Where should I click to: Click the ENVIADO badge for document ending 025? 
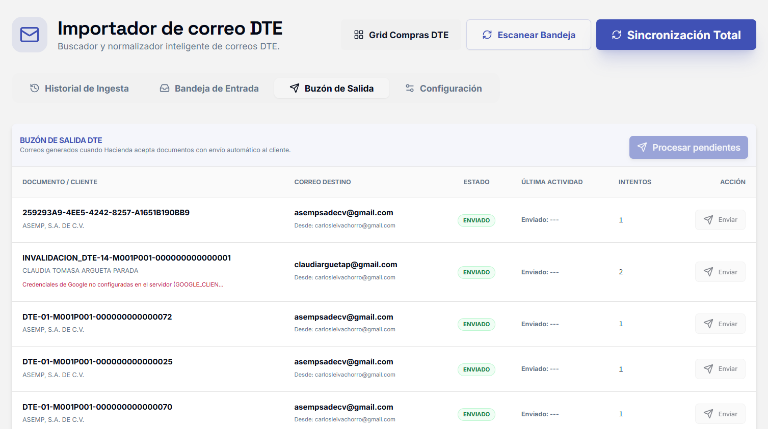[476, 369]
